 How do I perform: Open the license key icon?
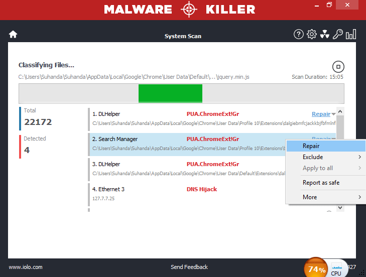pos(338,34)
